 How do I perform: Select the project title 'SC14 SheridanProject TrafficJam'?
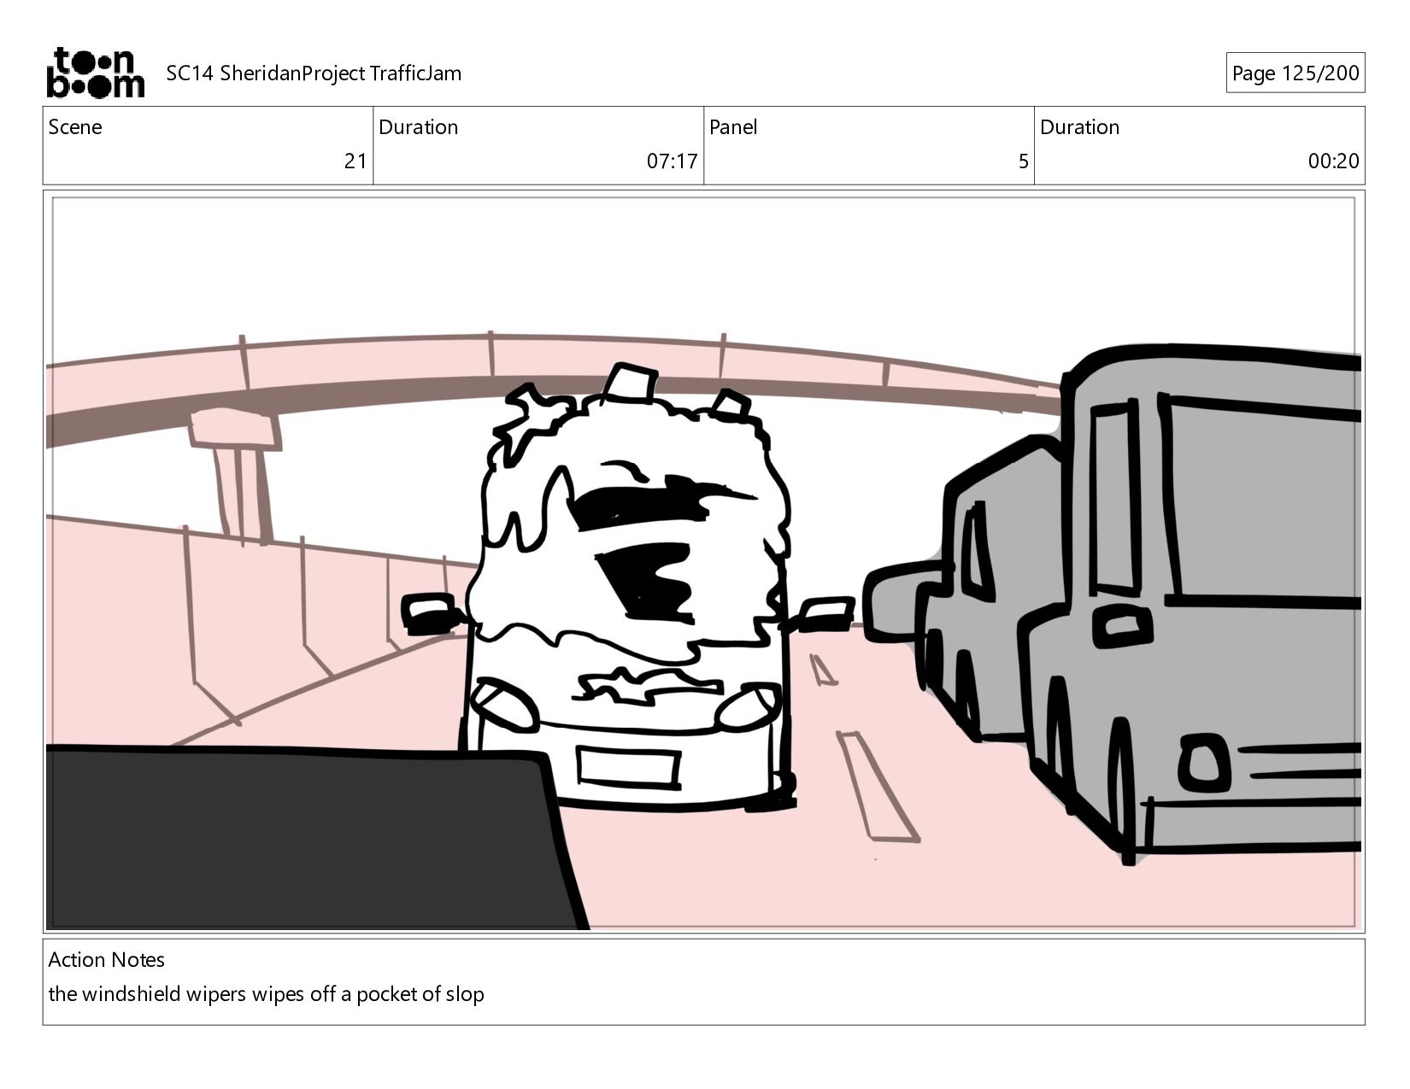pyautogui.click(x=314, y=73)
